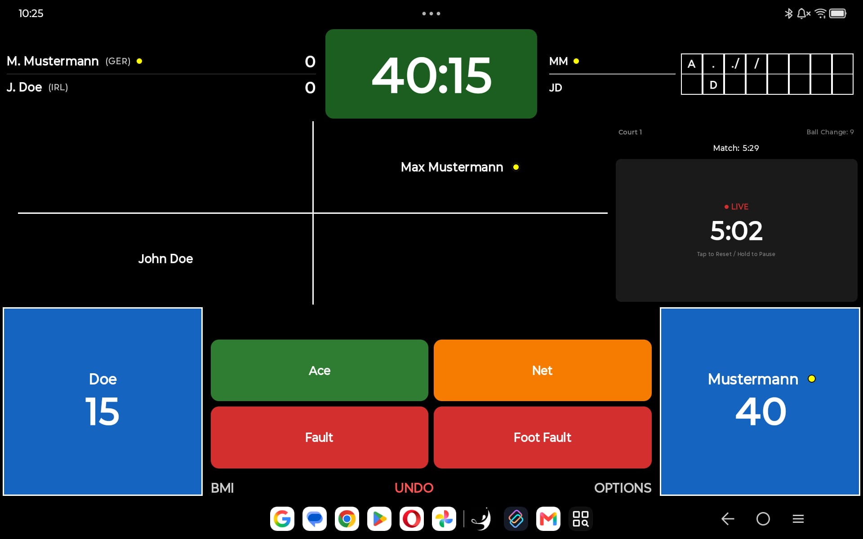Open the app drawer search icon
This screenshot has height=539, width=863.
click(580, 519)
